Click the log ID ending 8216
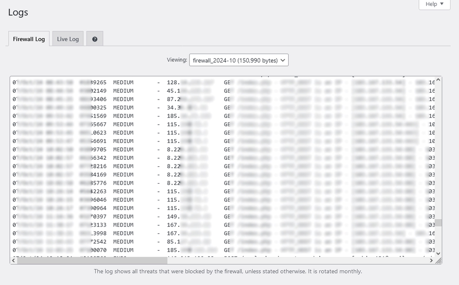This screenshot has width=459, height=285. [93, 166]
